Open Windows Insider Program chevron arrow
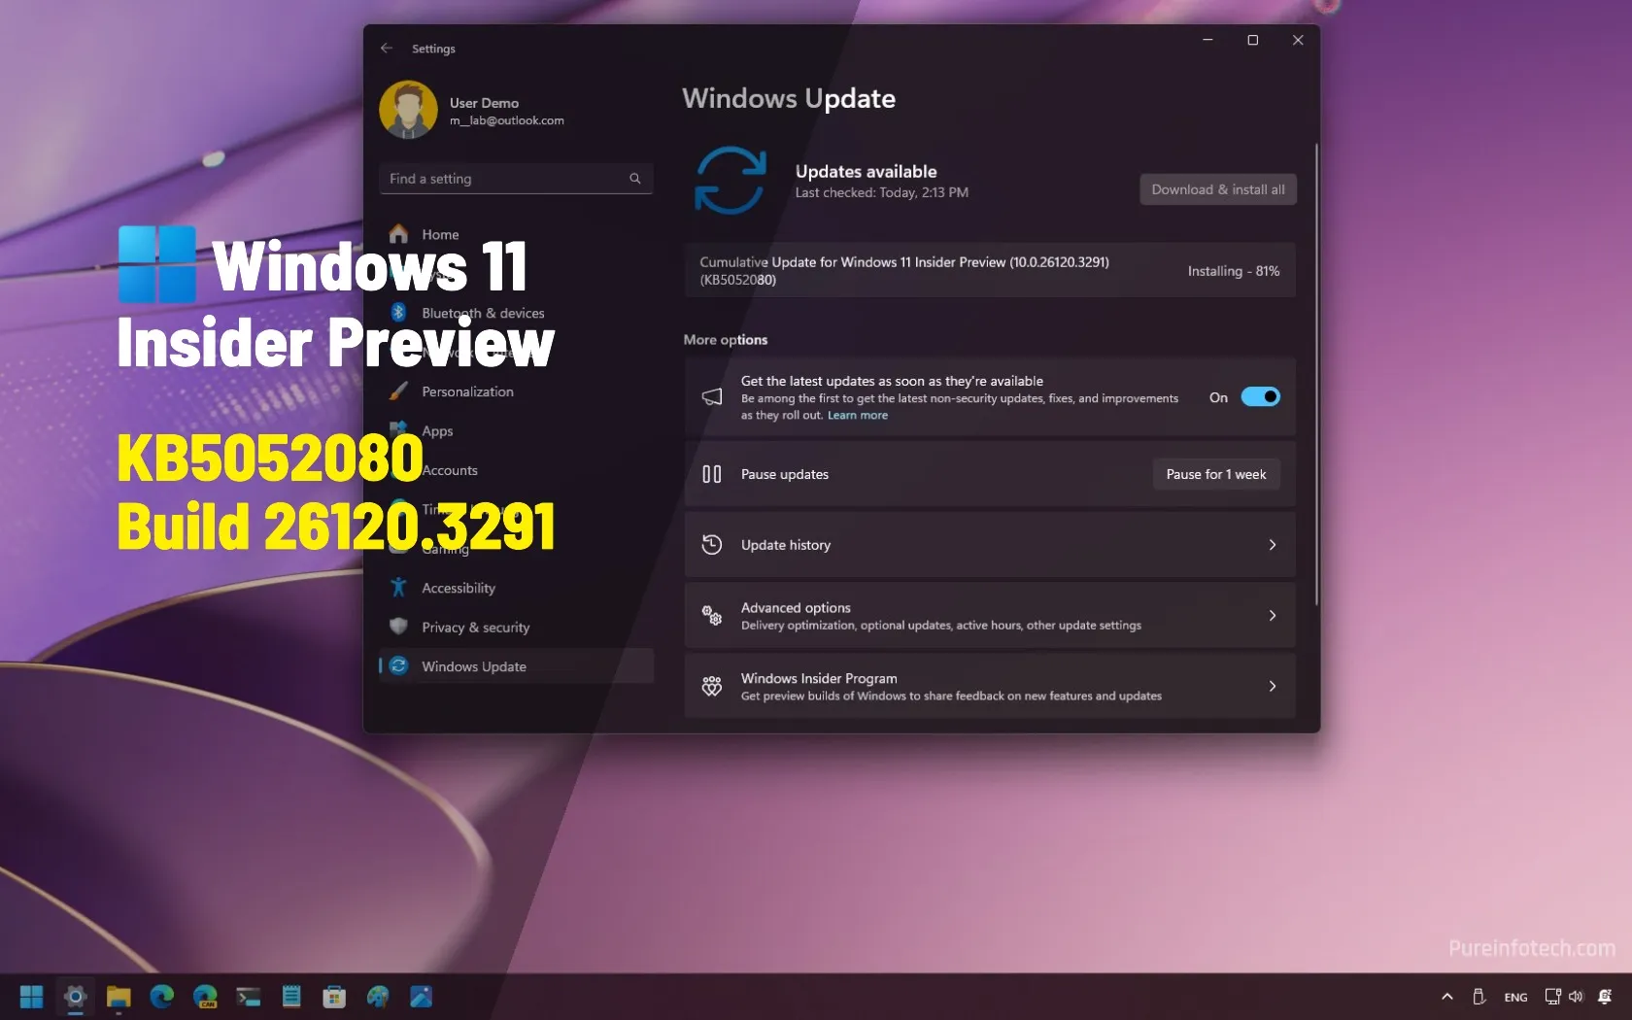Screen dimensions: 1632x1020 click(1273, 686)
